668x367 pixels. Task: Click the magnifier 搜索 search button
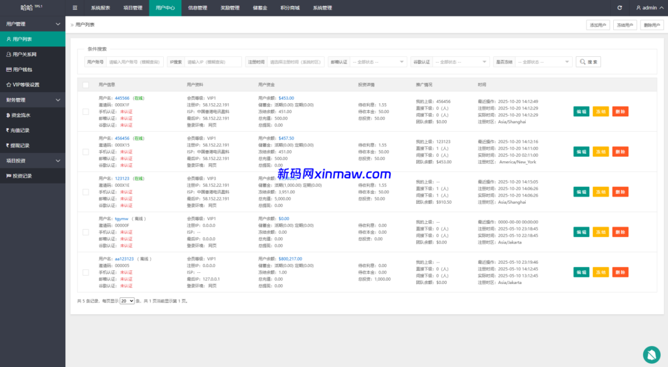588,62
